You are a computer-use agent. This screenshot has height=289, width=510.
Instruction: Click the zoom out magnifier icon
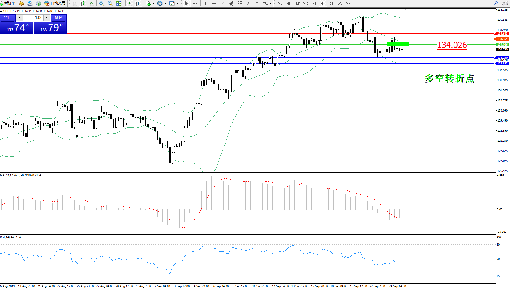[x=110, y=3]
